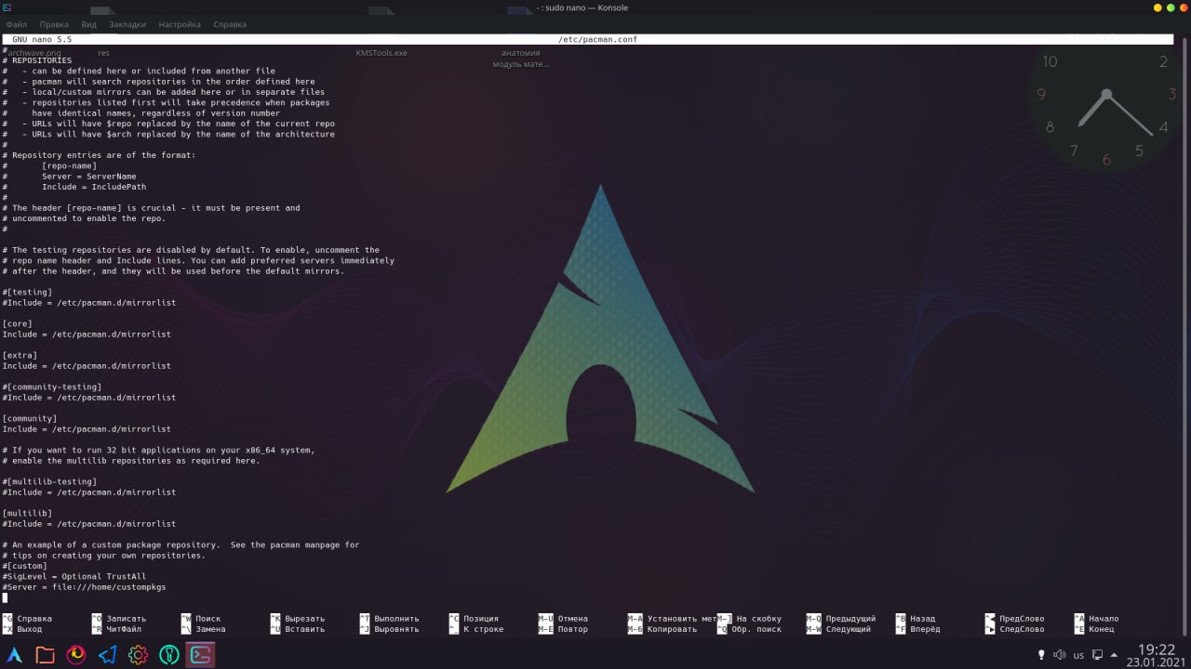Viewport: 1191px width, 669px height.
Task: Switch to Konsole taskbar entry
Action: (x=200, y=654)
